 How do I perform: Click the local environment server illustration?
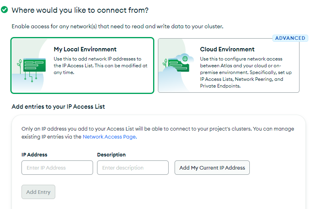32,70
